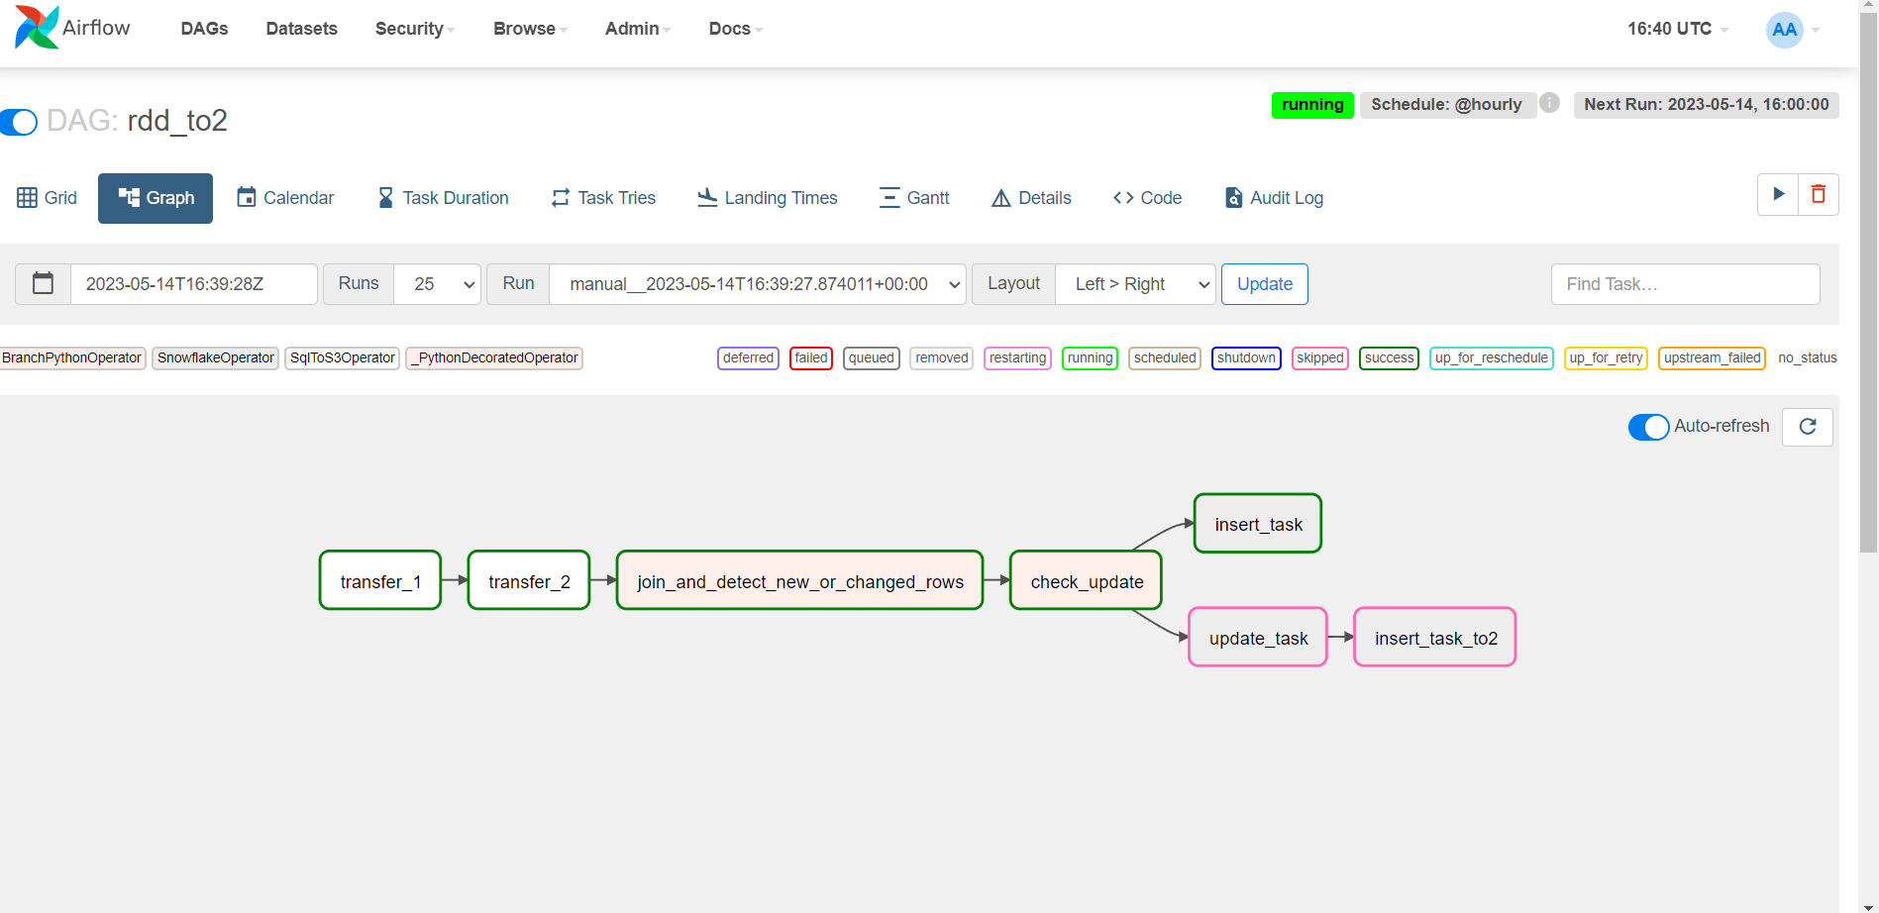The image size is (1879, 913).
Task: Toggle the failed state filter
Action: (810, 358)
